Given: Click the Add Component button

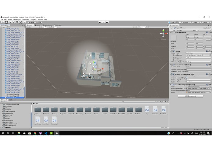Looking at the screenshot, I should 190,96.
